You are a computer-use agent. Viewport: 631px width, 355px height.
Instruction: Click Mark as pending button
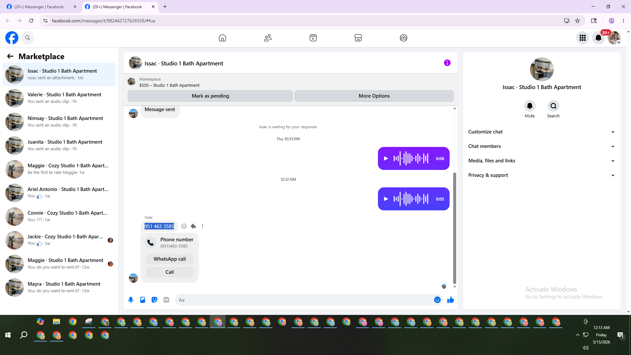tap(210, 96)
